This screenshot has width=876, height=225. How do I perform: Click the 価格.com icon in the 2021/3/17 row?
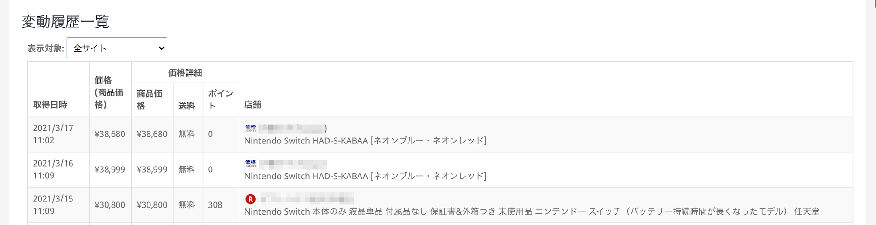[250, 128]
